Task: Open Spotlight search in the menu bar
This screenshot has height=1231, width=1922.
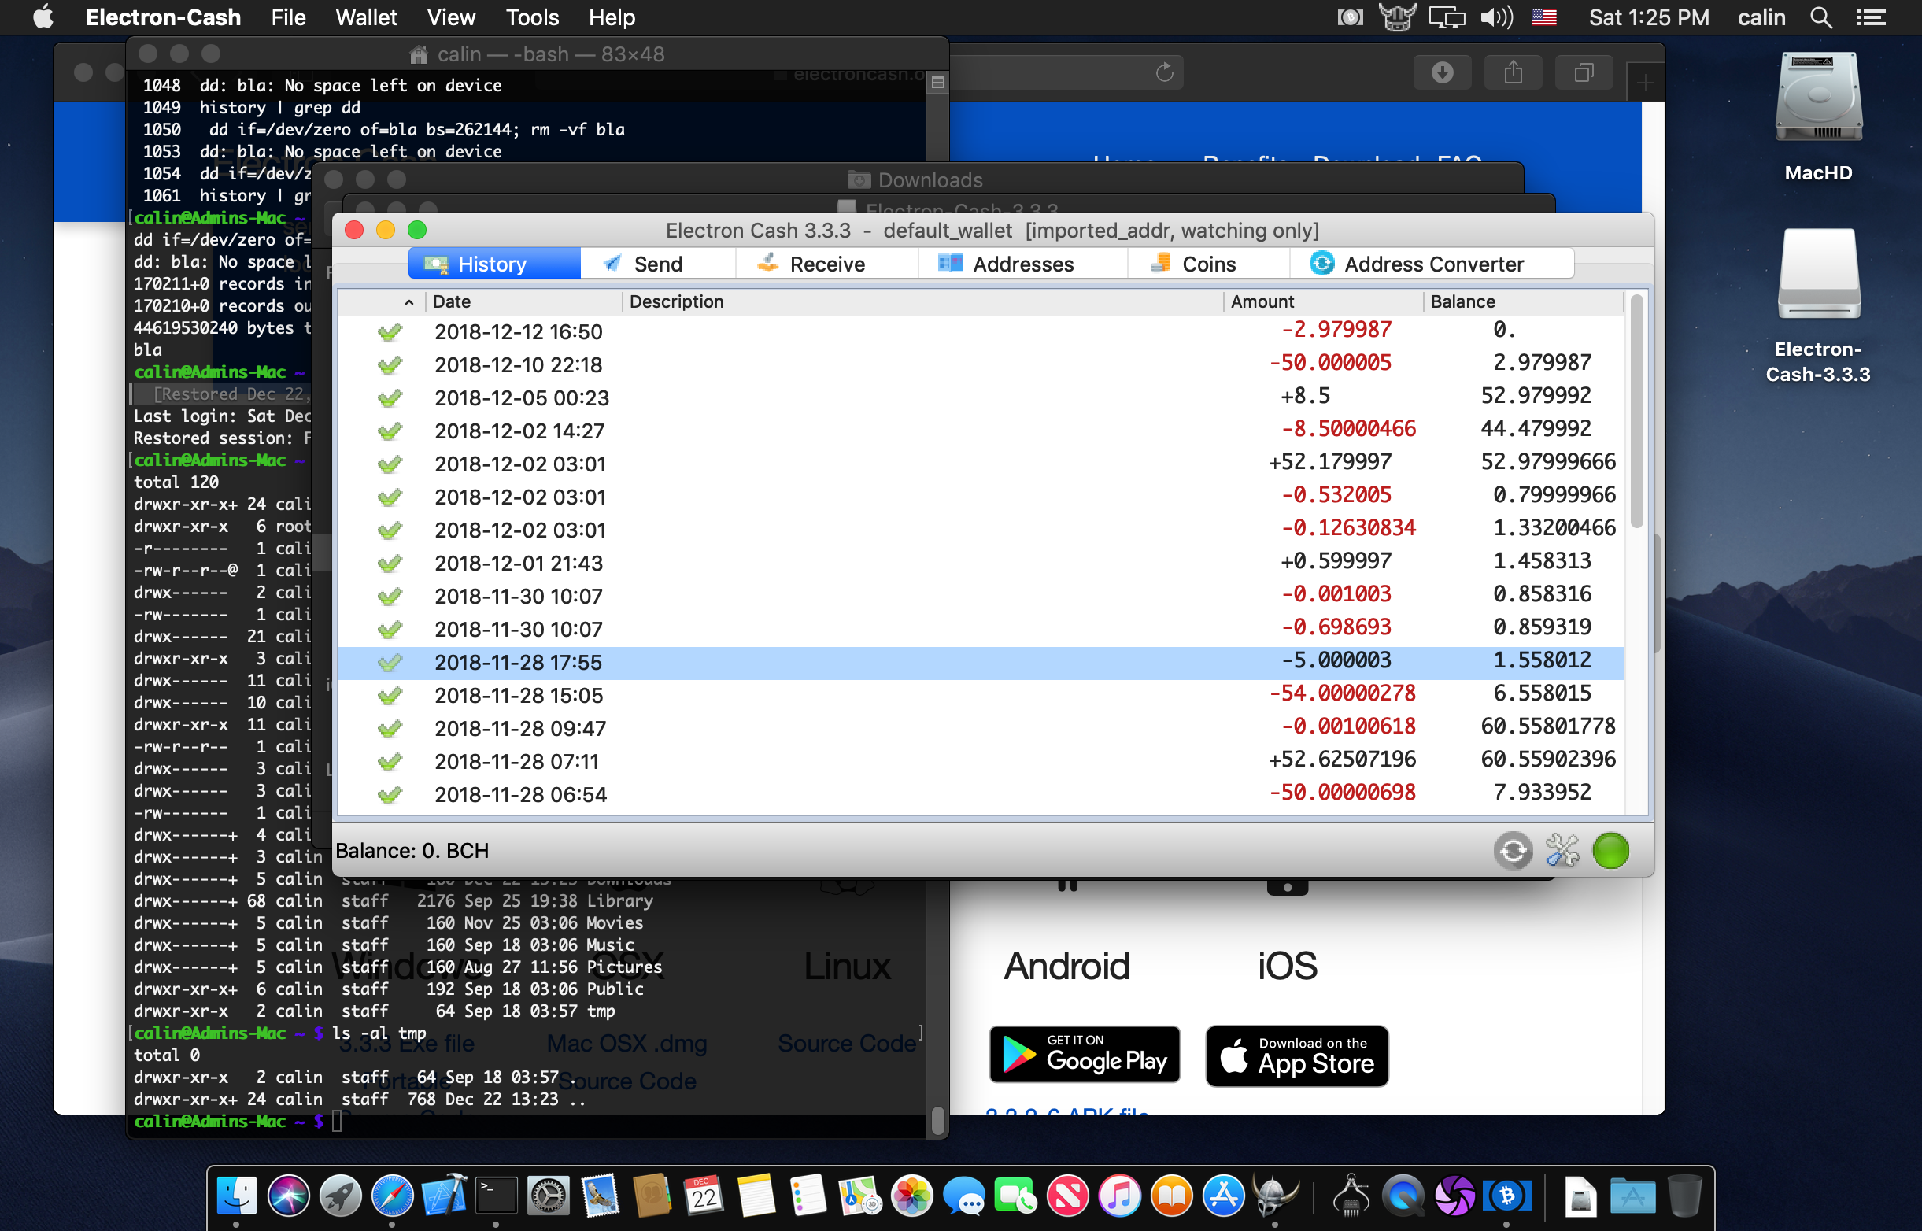Action: pos(1820,17)
